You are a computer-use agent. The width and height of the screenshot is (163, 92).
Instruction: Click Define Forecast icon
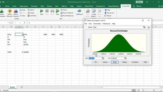click(x=16, y=13)
